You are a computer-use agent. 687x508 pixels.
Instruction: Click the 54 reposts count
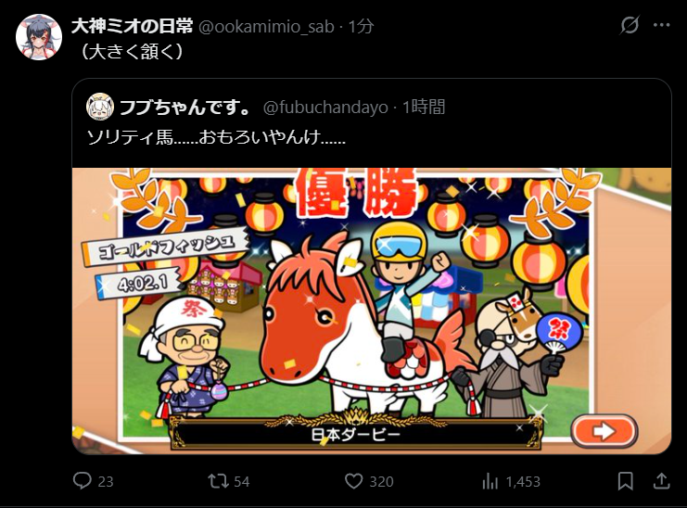click(x=241, y=482)
